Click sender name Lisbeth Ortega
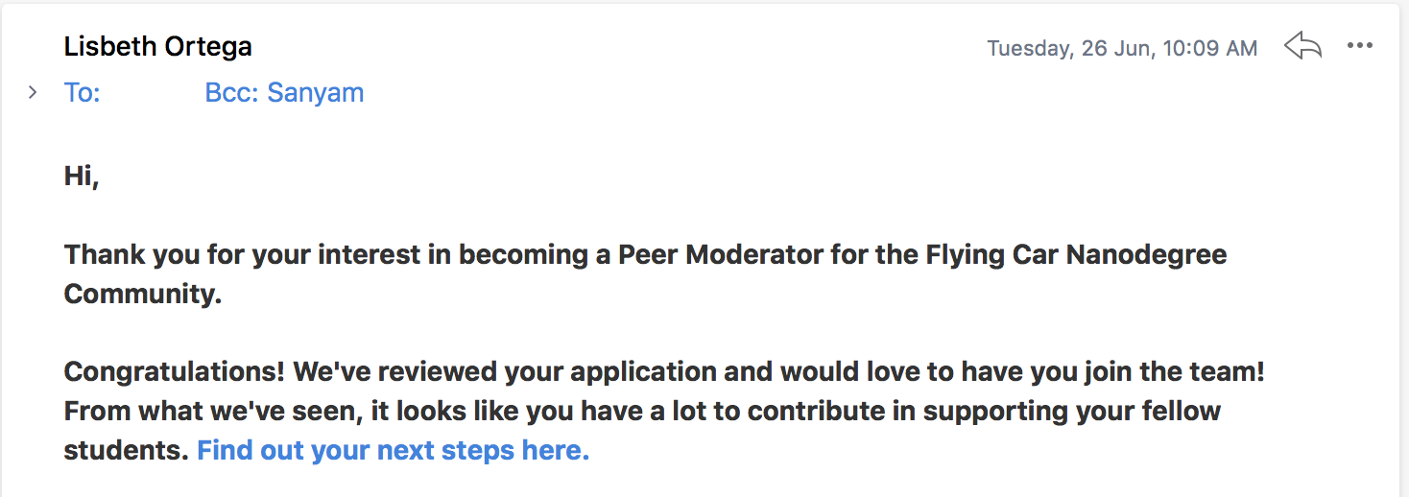The height and width of the screenshot is (497, 1409). [x=158, y=46]
